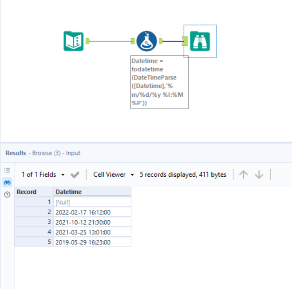Apply field selection with checkmark icon
Image resolution: width=292 pixels, height=289 pixels.
75,175
